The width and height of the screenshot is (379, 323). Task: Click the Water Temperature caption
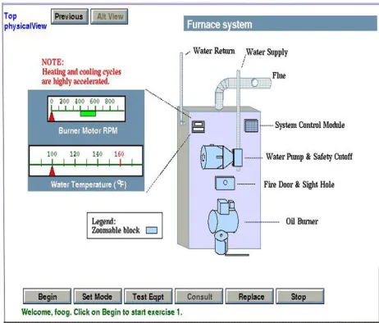[89, 184]
